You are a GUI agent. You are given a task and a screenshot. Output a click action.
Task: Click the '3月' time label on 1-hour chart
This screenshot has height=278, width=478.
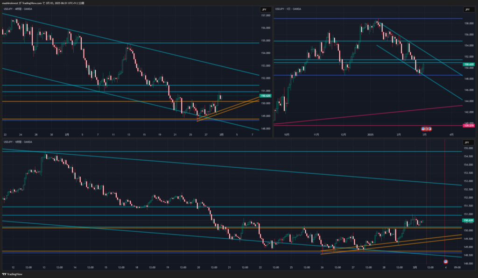(x=415, y=268)
